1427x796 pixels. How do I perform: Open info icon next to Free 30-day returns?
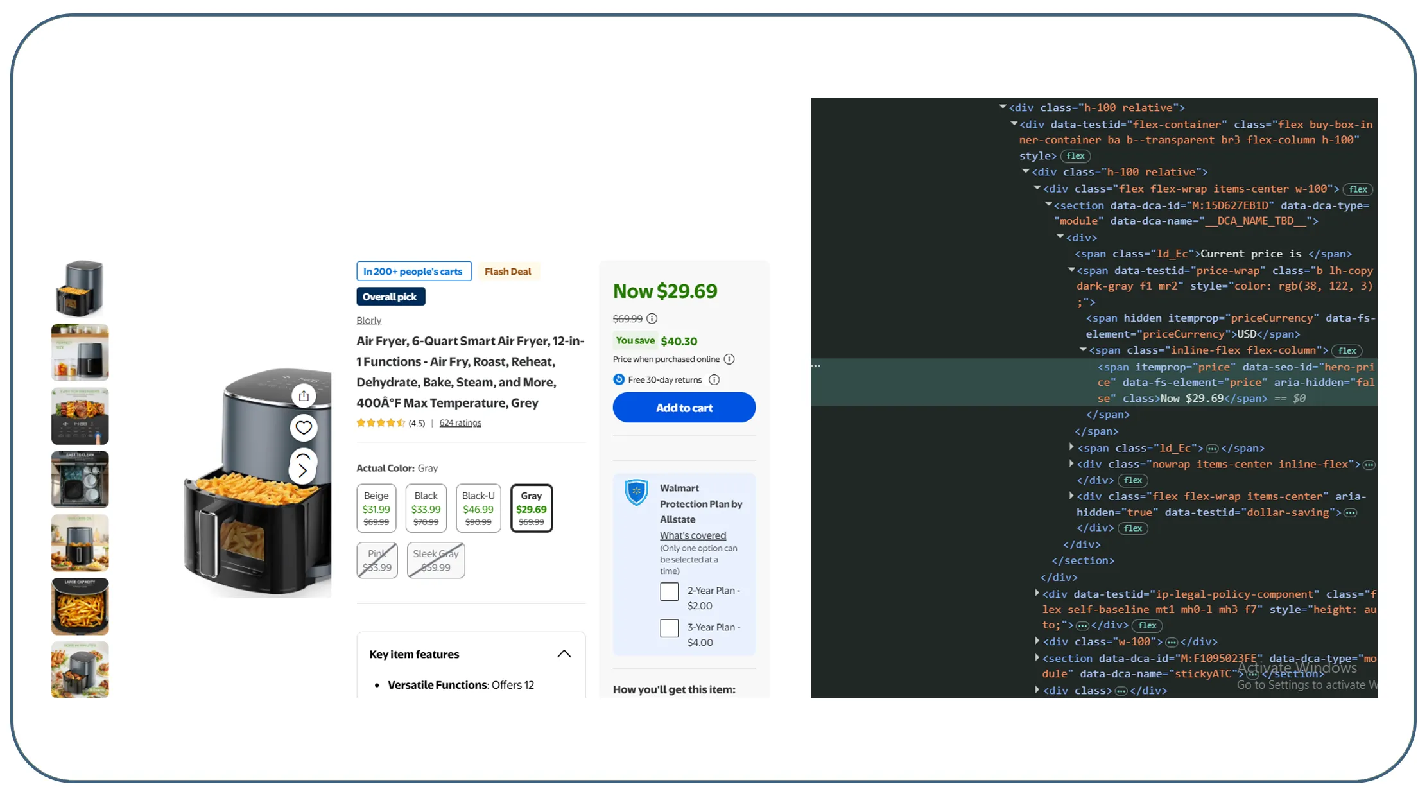click(714, 380)
